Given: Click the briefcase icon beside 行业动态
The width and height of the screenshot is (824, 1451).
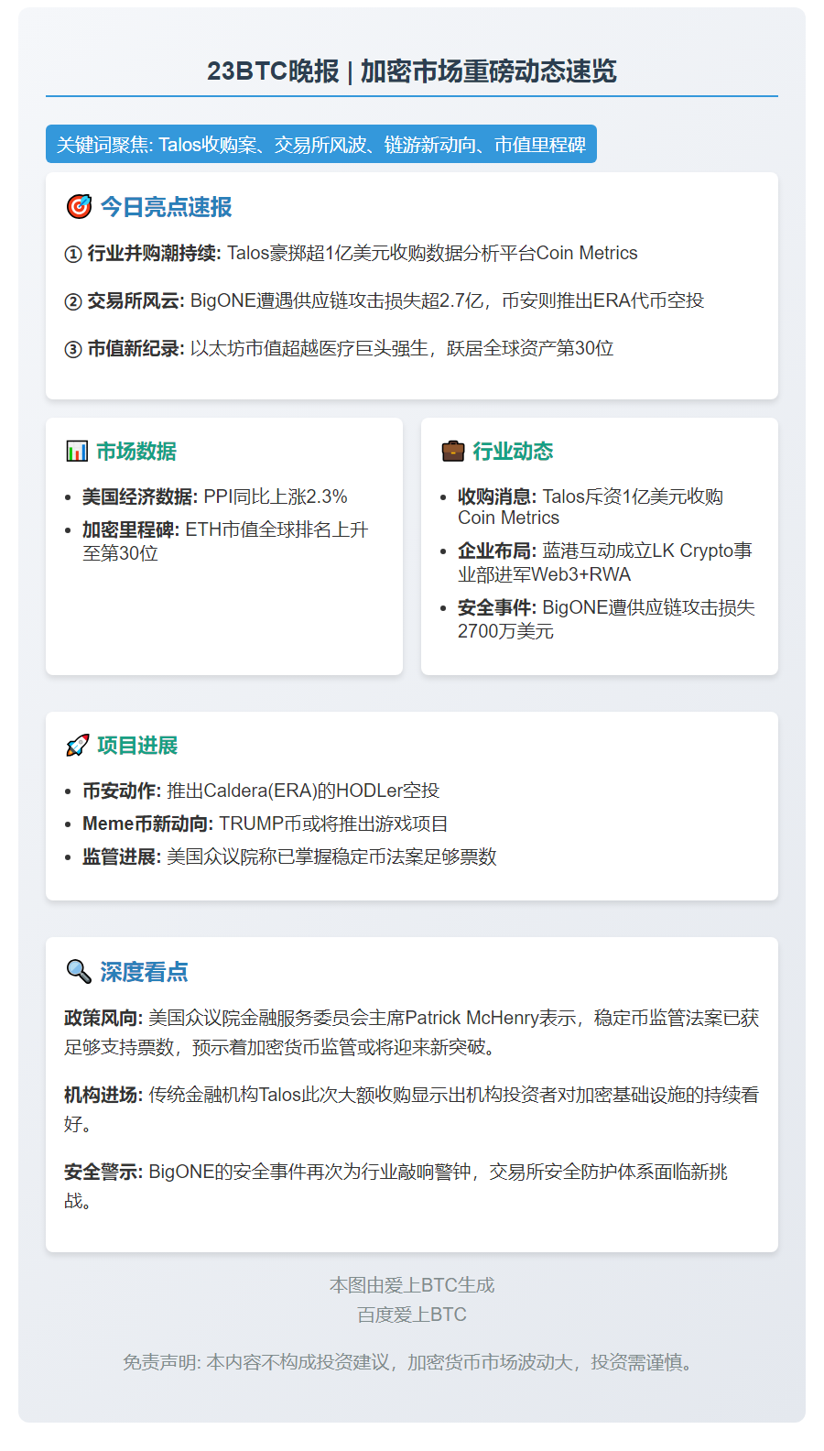Looking at the screenshot, I should (453, 451).
